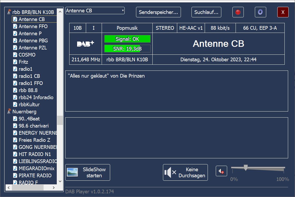Click the music note icon next to Antenne FFO
Screen dimensions: 295x197
15,26
